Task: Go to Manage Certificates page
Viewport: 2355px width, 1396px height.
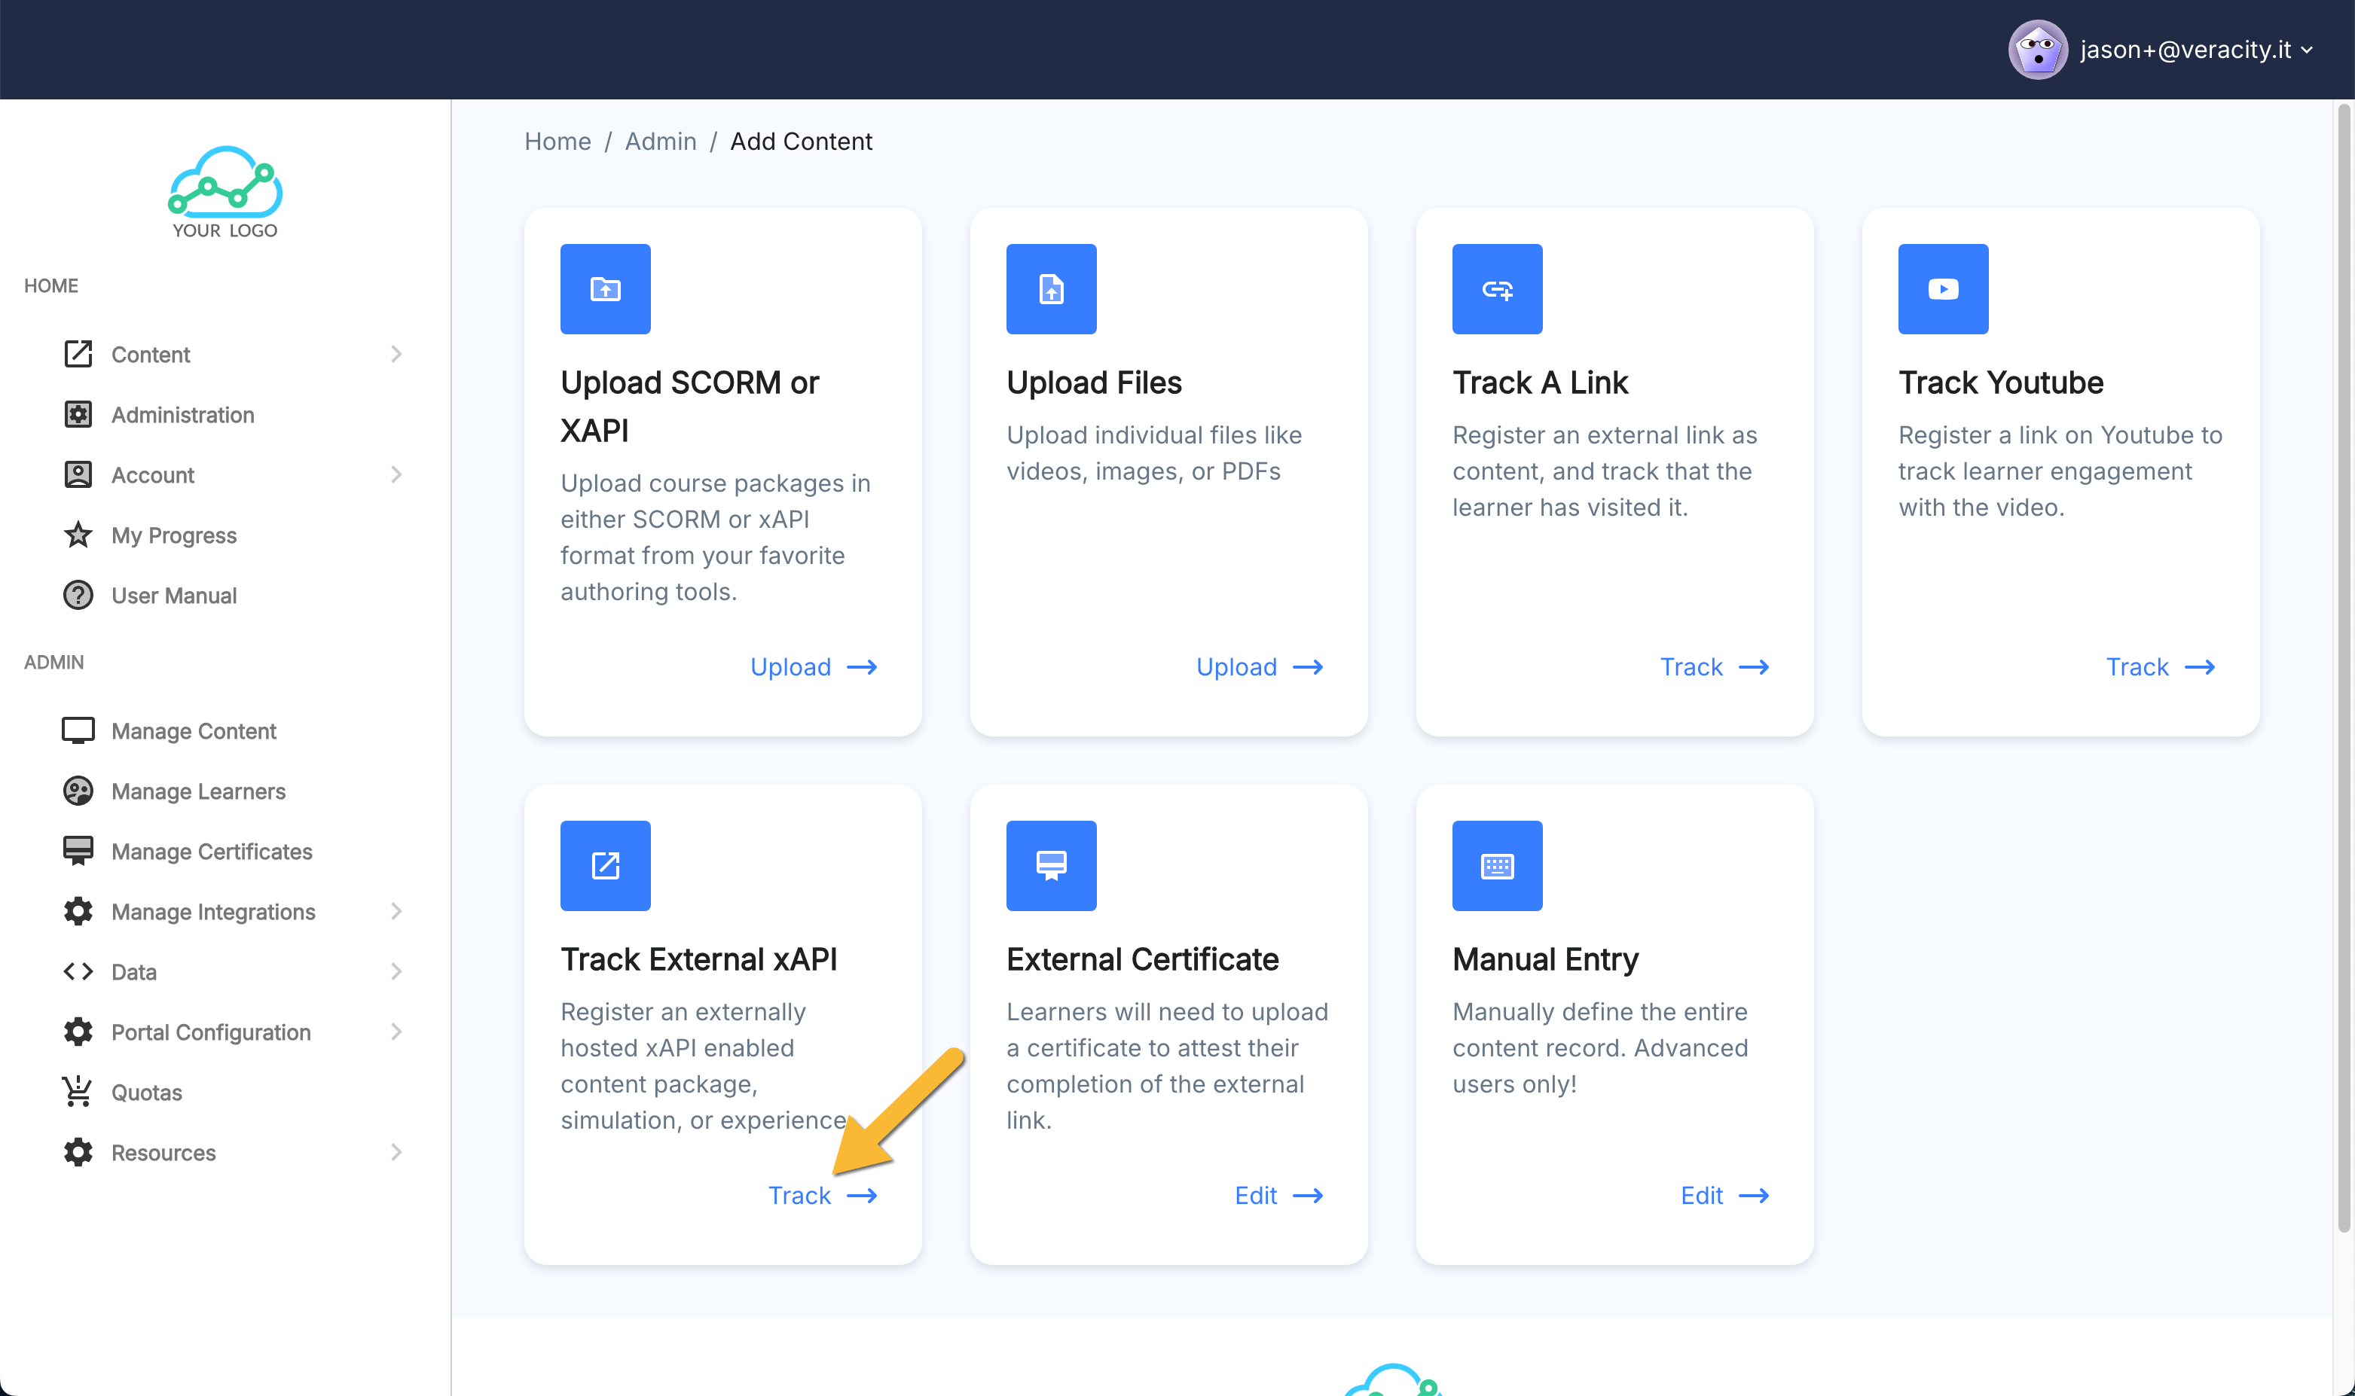Action: [211, 852]
